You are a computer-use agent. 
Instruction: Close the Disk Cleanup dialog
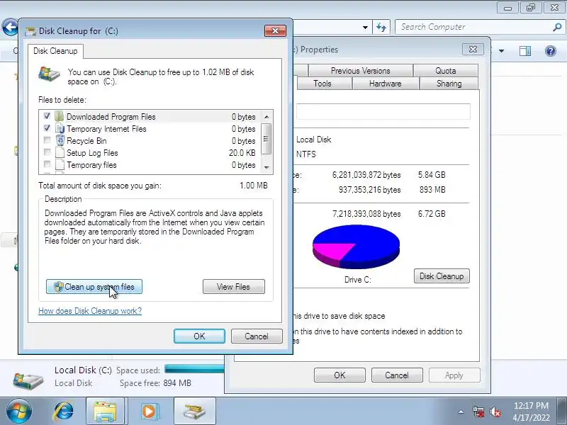pos(275,30)
